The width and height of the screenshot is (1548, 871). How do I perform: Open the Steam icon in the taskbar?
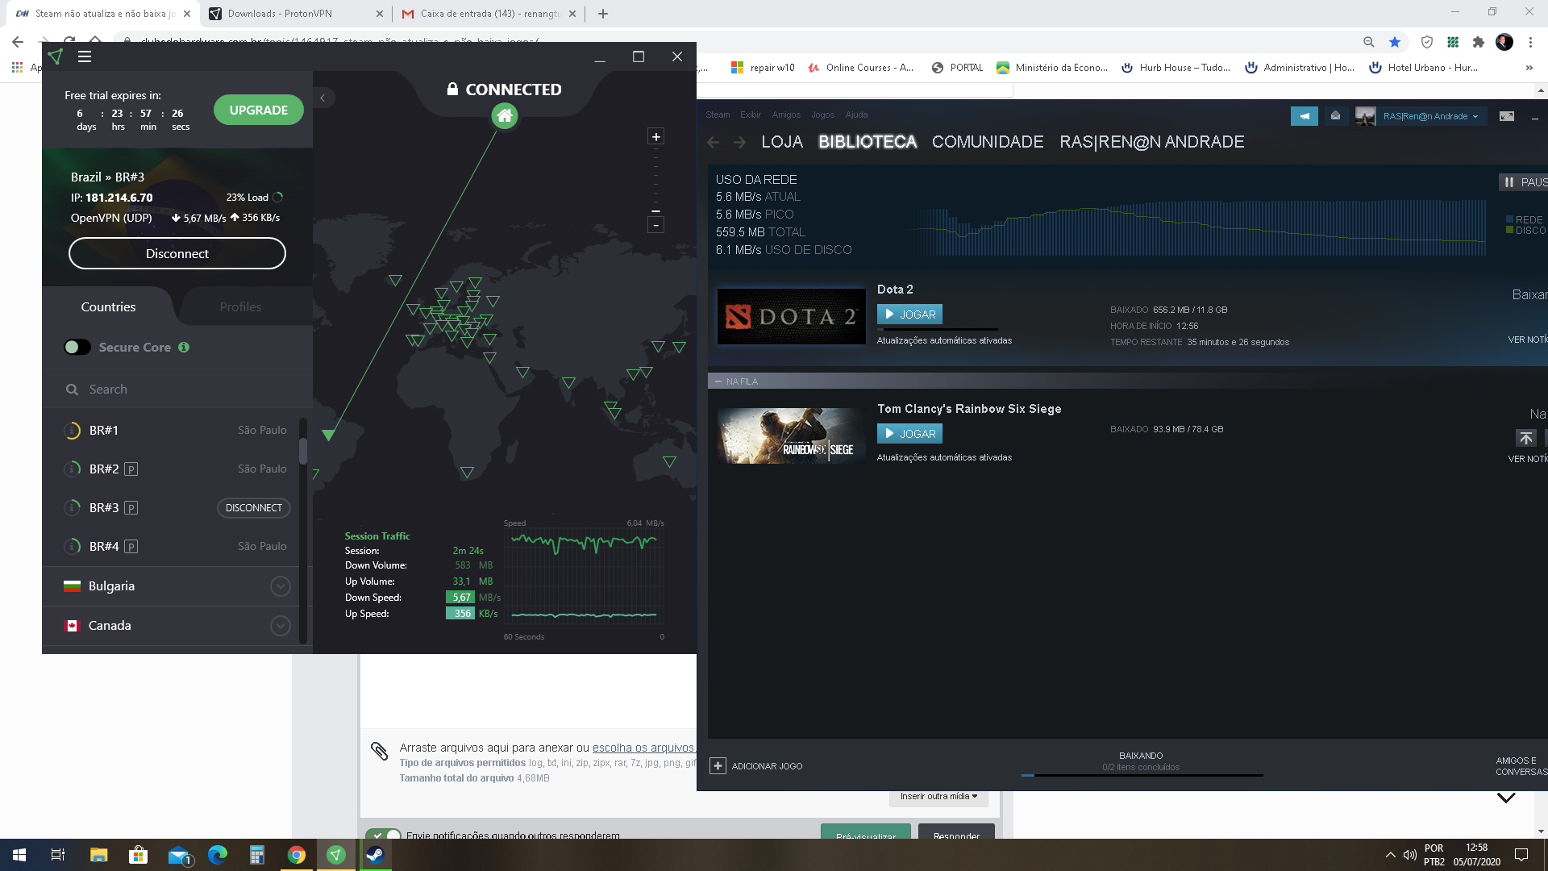point(375,855)
